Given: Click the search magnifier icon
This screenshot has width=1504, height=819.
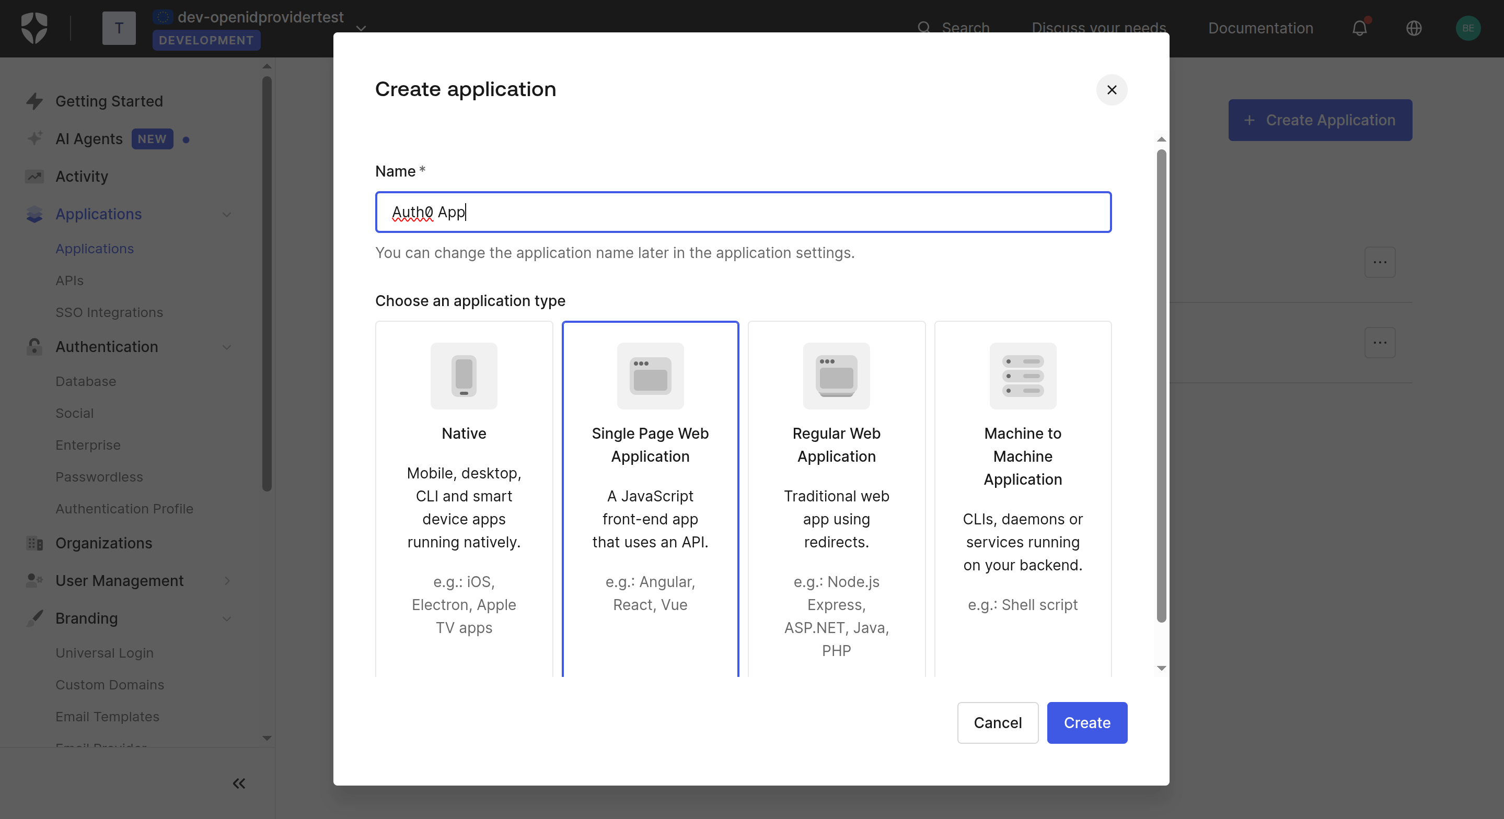Looking at the screenshot, I should [x=923, y=28].
